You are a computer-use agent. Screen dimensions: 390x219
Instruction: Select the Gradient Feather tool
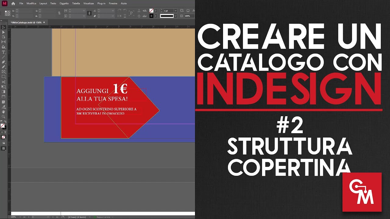pos(4,96)
